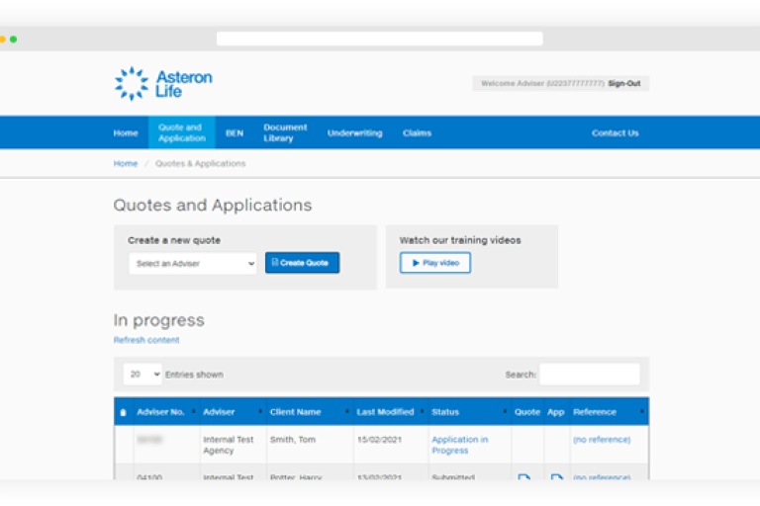This screenshot has width=760, height=506.
Task: Open the Claims navigation item
Action: coord(417,133)
